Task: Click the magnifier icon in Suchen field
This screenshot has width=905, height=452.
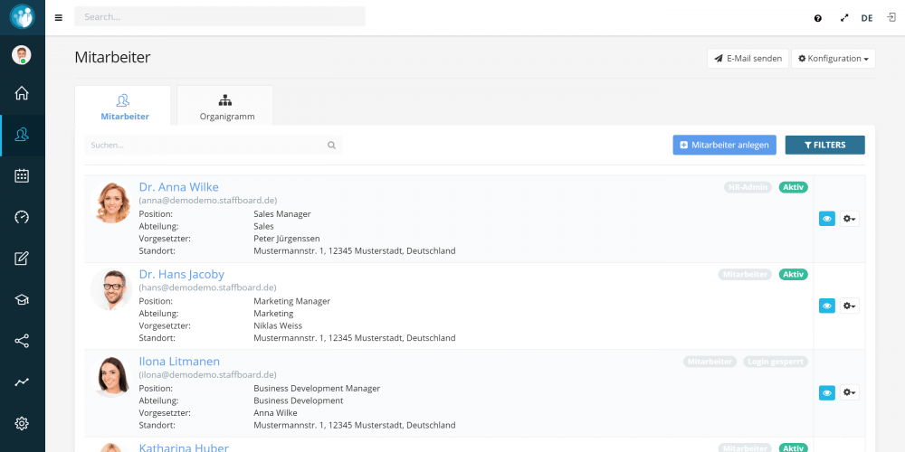Action: click(331, 146)
